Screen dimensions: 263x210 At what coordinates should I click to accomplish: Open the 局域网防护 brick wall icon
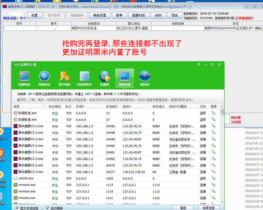coord(84,79)
